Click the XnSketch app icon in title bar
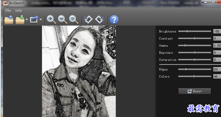Image resolution: width=221 pixels, height=117 pixels. [x=5, y=3]
